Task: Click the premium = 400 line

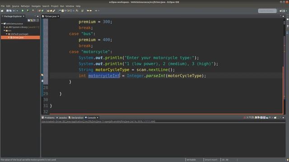Action: click(x=95, y=40)
